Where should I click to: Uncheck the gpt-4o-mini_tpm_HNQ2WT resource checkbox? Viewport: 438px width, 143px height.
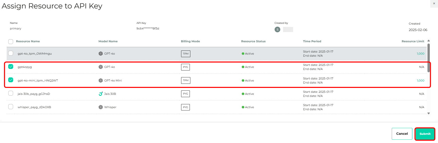[11, 80]
